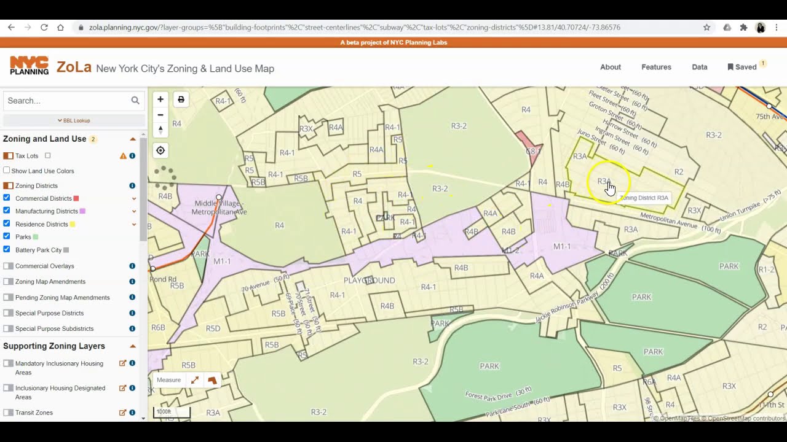The width and height of the screenshot is (787, 442).
Task: Uncheck Manufacturing Districts
Action: [x=7, y=211]
